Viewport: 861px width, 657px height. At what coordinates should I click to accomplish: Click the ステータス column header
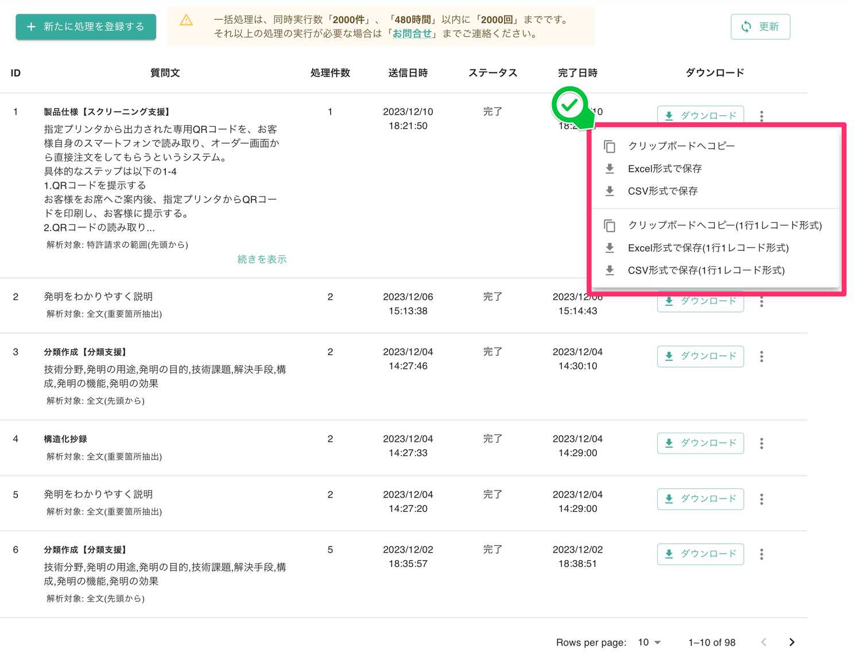point(493,73)
